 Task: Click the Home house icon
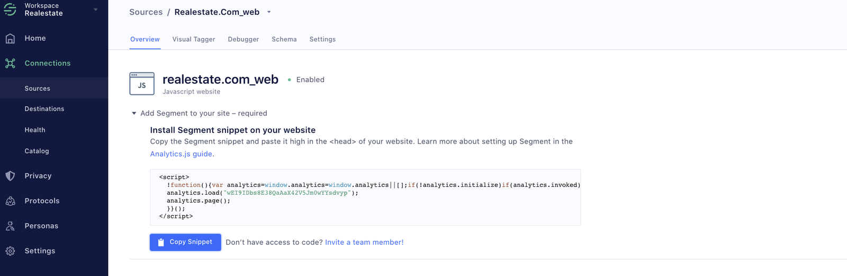pyautogui.click(x=10, y=39)
